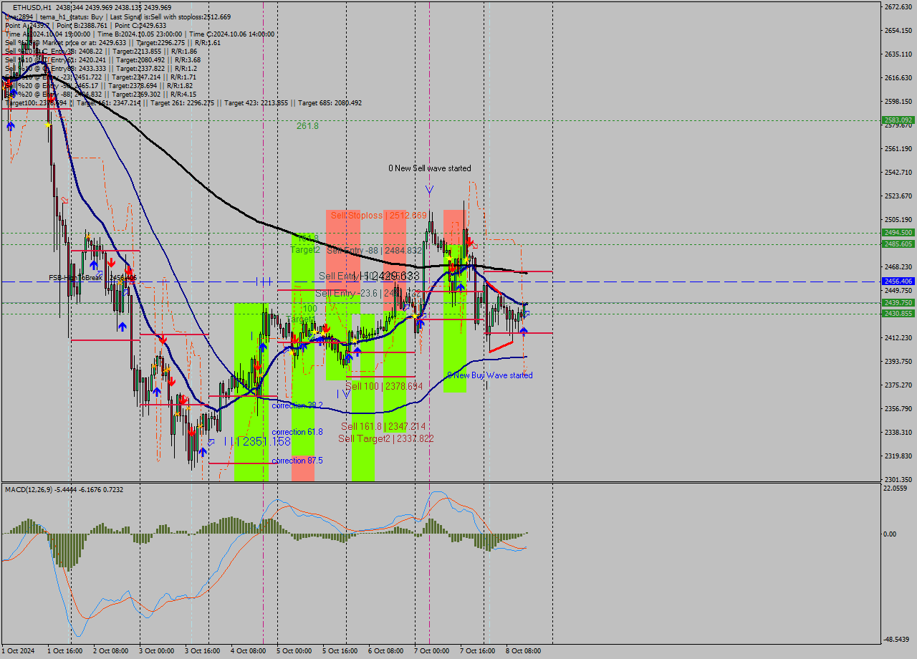Click the 2485.605 green price tag
Image resolution: width=917 pixels, height=659 pixels.
pyautogui.click(x=898, y=244)
